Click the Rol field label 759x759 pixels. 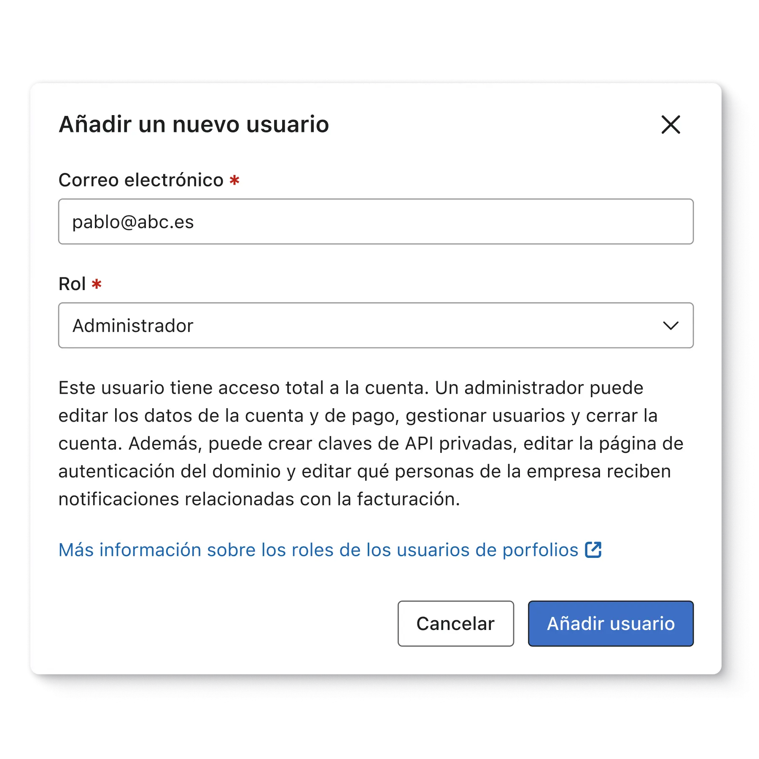(72, 284)
